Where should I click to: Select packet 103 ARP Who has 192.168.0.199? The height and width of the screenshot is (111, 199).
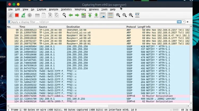click(x=98, y=44)
